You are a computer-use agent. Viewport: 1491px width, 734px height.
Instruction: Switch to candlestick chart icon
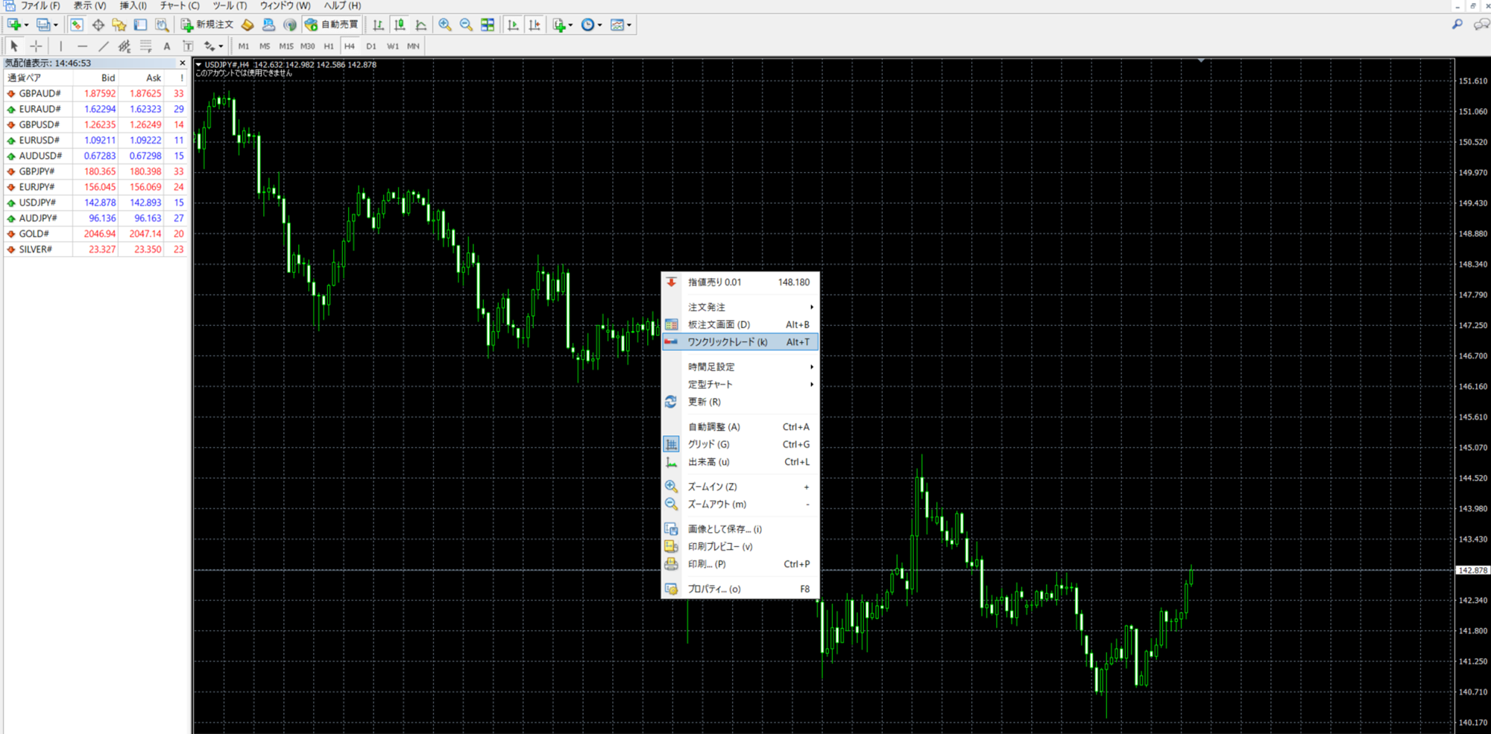(x=400, y=25)
